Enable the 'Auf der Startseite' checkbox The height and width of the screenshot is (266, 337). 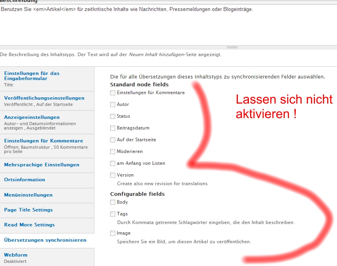point(113,140)
